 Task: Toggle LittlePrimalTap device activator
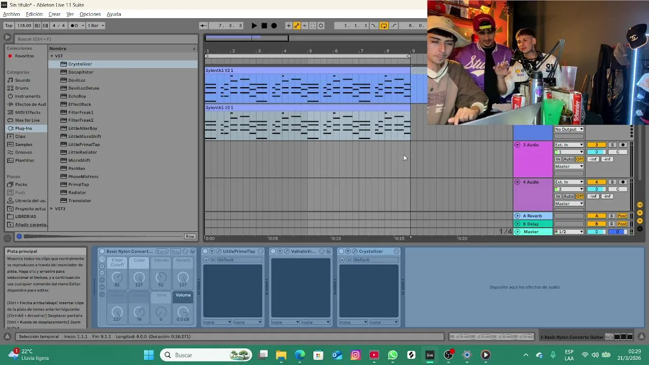[205, 251]
